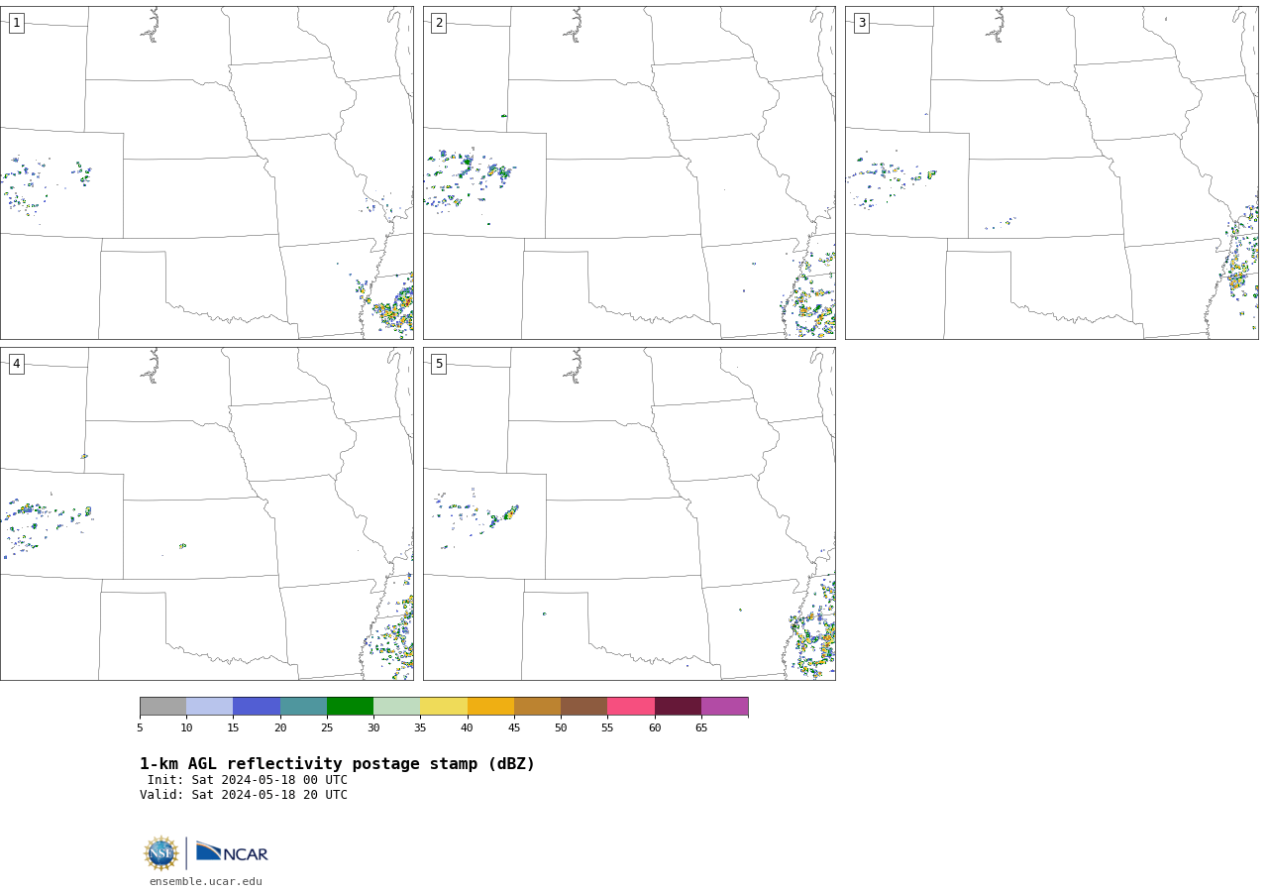Click the gray 5-10 dBZ color swatch
This screenshot has height=893, width=1268.
(x=162, y=706)
